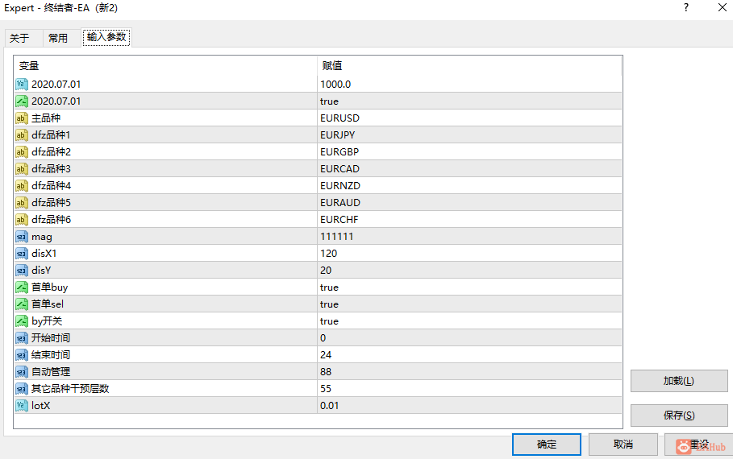
Task: Confirm with the 确定 button
Action: tap(547, 444)
